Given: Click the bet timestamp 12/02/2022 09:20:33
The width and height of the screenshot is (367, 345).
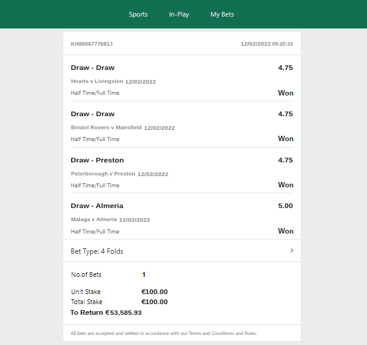Looking at the screenshot, I should tap(267, 44).
